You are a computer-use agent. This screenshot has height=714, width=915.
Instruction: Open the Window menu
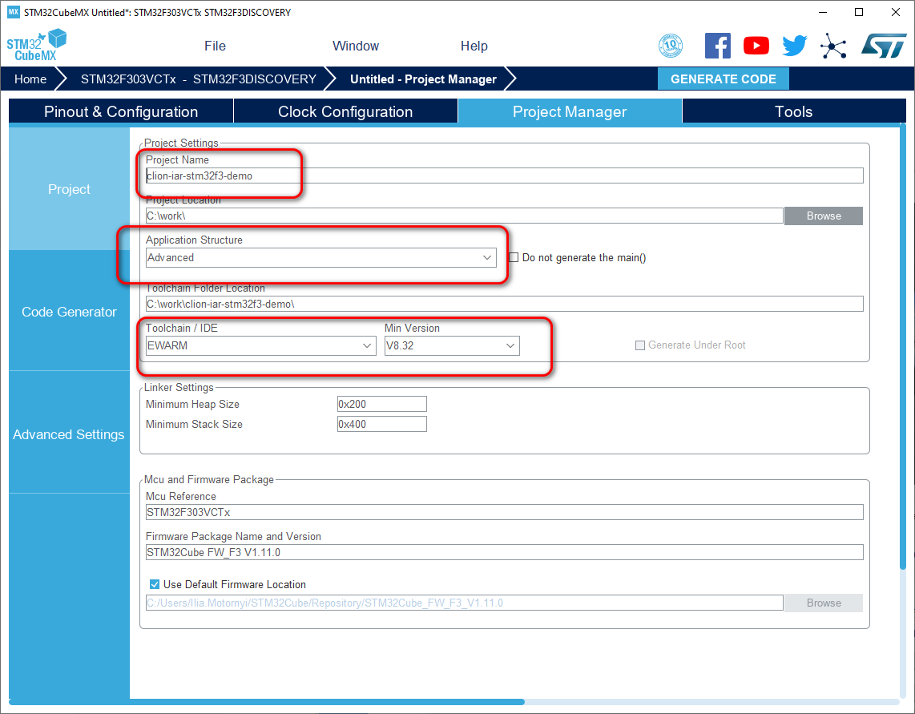[356, 46]
